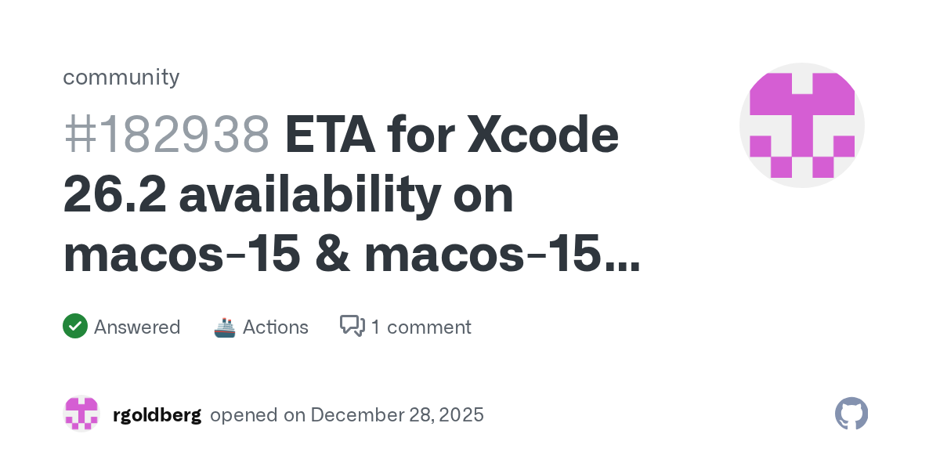Screen dimensions: 940x470
Task: Click the GitHub Octocat logo
Action: click(x=851, y=414)
